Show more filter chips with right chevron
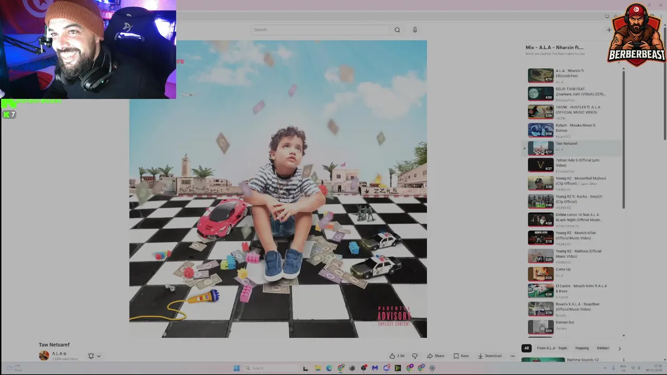 620,348
